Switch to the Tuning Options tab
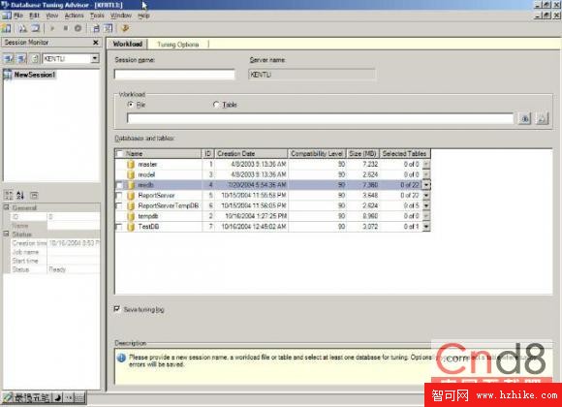This screenshot has width=562, height=407. pyautogui.click(x=178, y=45)
